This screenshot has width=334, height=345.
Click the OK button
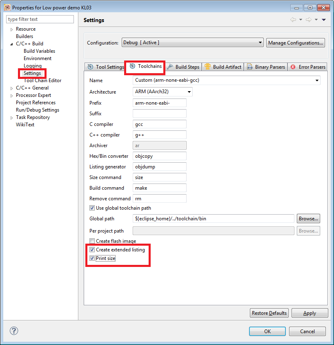point(267,331)
